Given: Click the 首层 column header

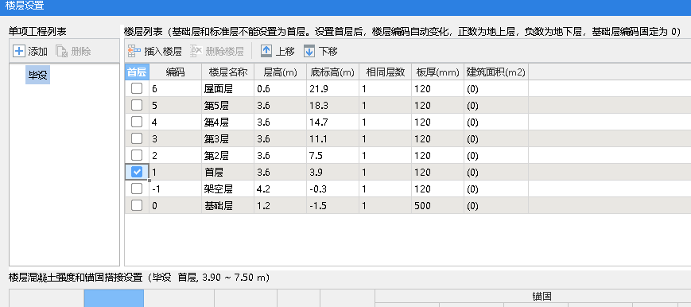Looking at the screenshot, I should tap(137, 72).
